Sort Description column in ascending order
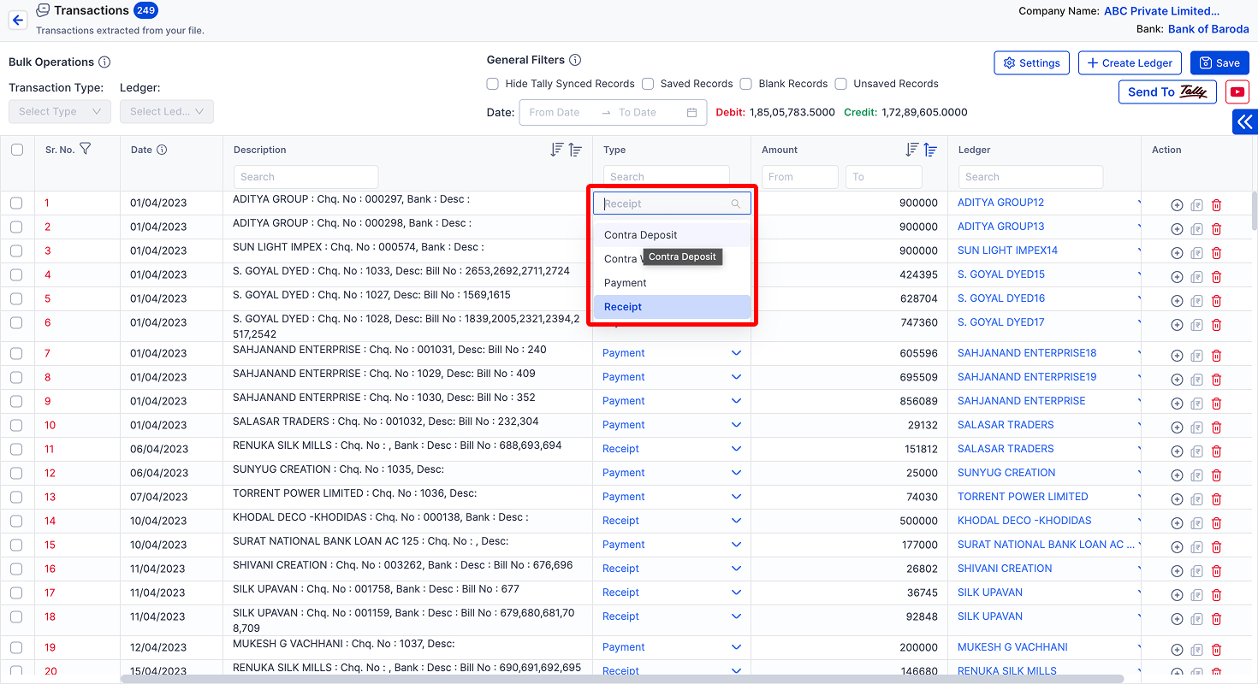Viewport: 1258px width, 684px height. tap(576, 150)
